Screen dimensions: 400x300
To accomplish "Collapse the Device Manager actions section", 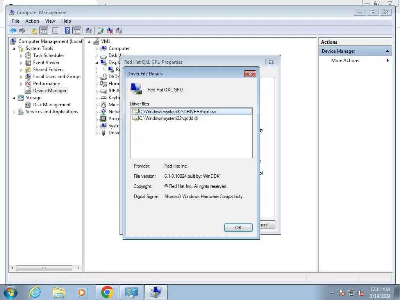I will tap(387, 51).
